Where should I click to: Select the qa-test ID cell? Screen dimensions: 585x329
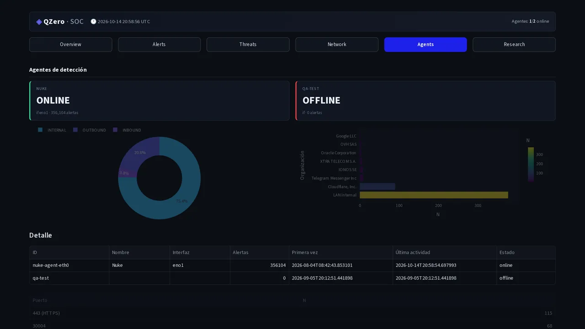pyautogui.click(x=69, y=278)
